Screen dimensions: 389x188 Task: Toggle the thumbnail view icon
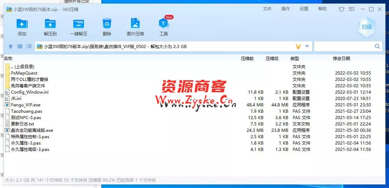(20, 46)
